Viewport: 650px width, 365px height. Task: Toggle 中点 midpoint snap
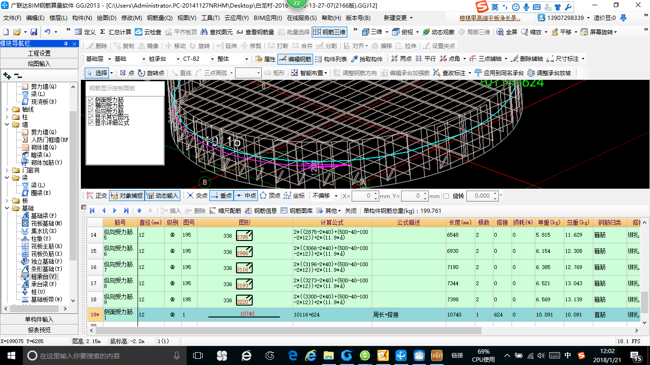tap(246, 195)
